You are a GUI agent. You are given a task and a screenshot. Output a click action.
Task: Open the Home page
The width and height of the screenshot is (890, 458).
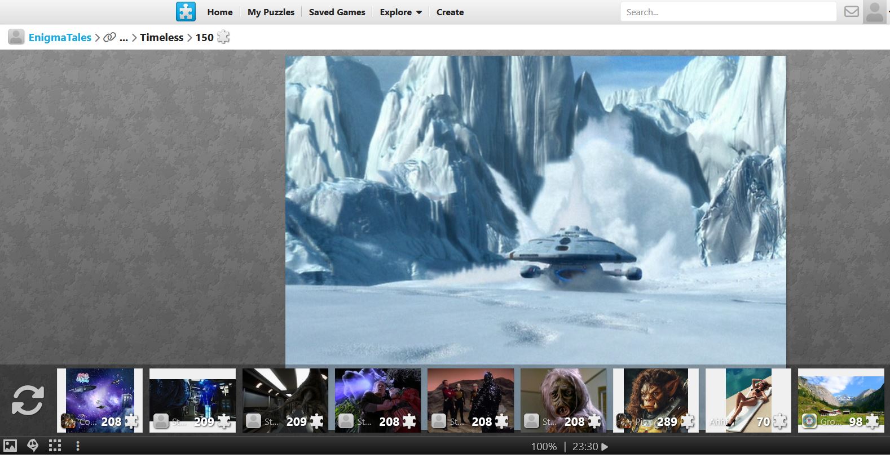coord(220,12)
